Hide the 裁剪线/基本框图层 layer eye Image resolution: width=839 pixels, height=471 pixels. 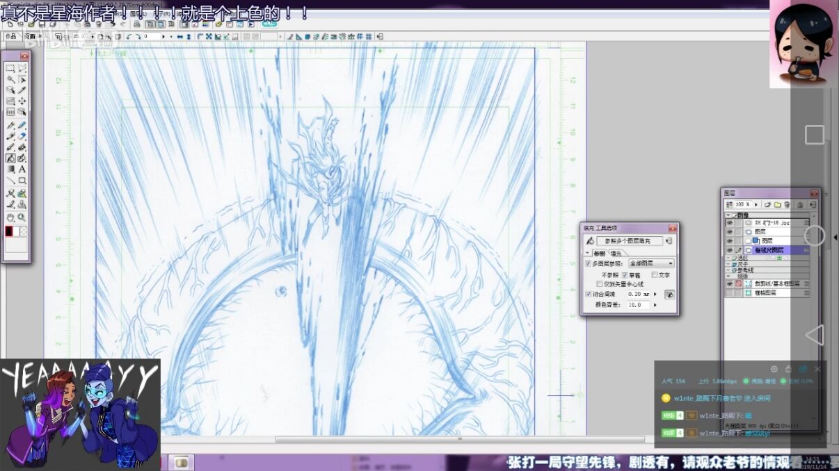point(729,284)
